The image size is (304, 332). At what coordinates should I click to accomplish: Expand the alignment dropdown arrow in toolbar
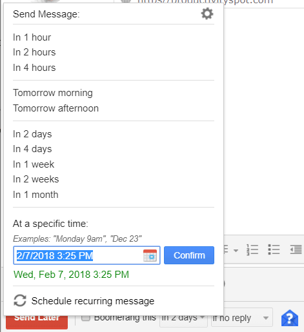coord(236,251)
